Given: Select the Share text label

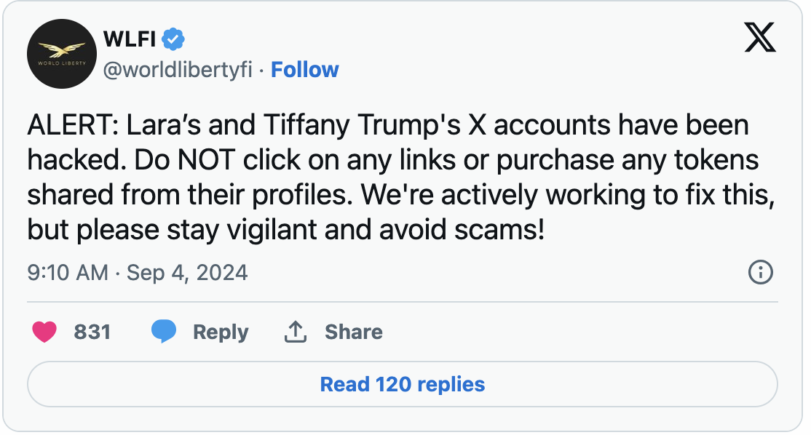Looking at the screenshot, I should [353, 332].
